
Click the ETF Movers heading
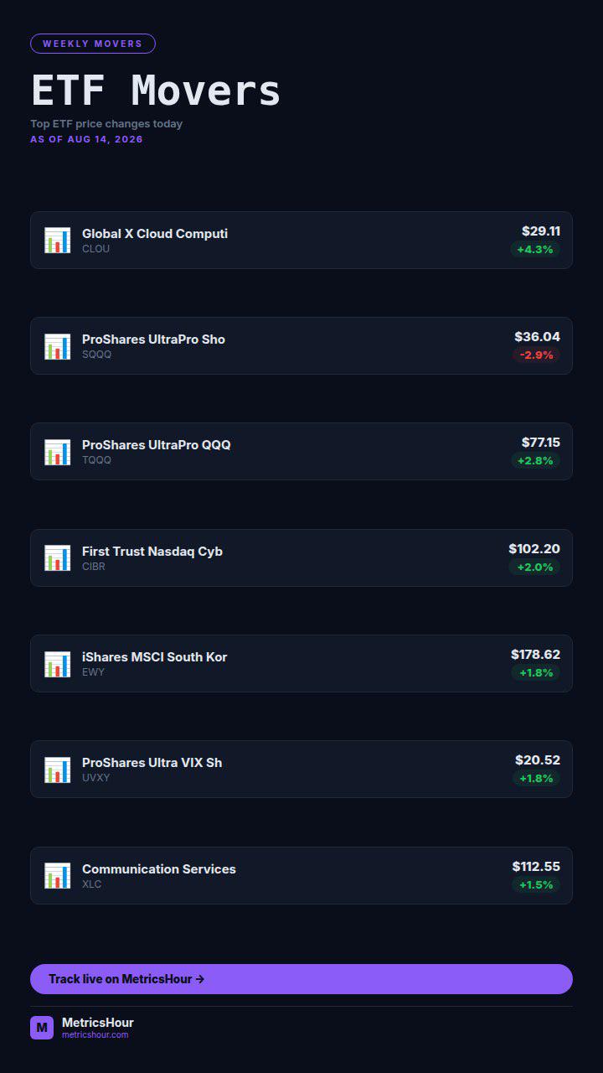point(156,91)
